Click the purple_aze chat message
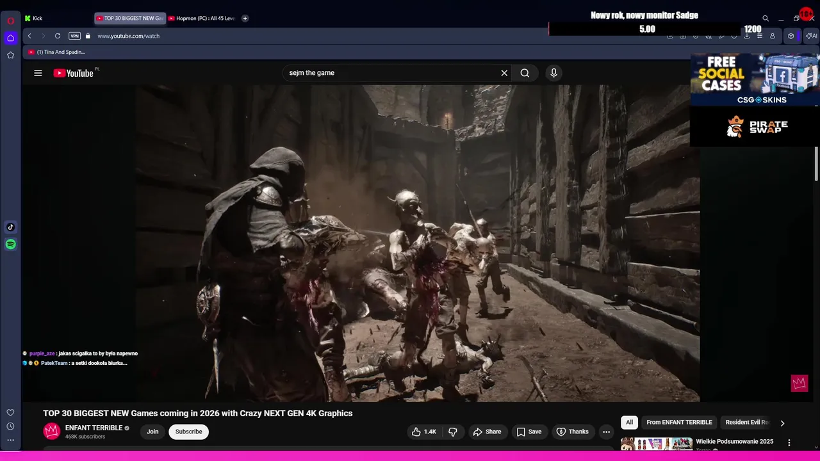 pos(80,353)
